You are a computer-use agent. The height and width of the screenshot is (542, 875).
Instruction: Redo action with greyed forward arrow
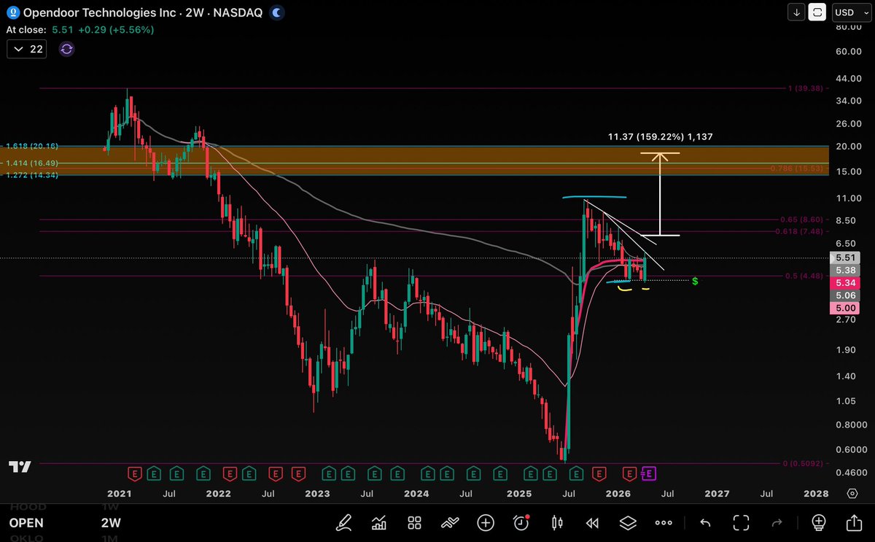pos(777,522)
